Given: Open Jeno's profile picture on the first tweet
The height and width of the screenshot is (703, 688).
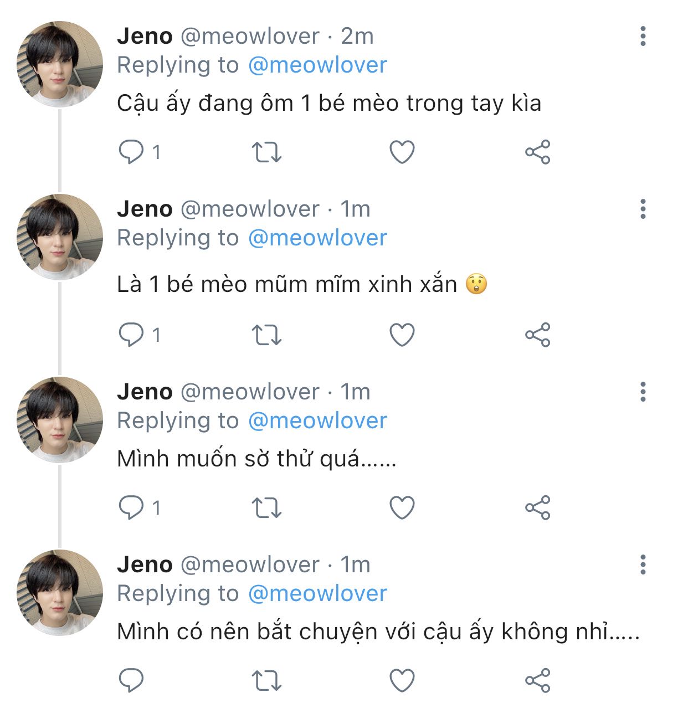Looking at the screenshot, I should pos(60,64).
